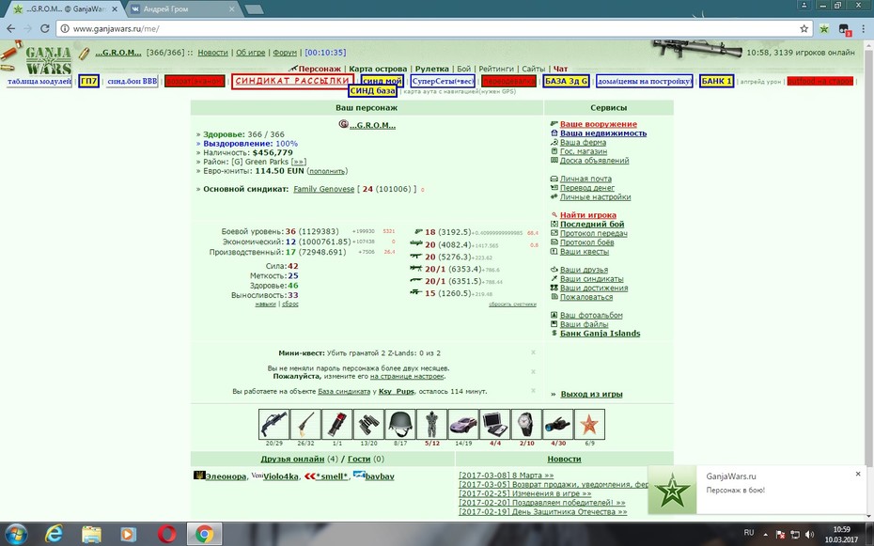Viewport: 874px width, 546px height.
Task: Open the news item 8 Марта
Action: [507, 476]
